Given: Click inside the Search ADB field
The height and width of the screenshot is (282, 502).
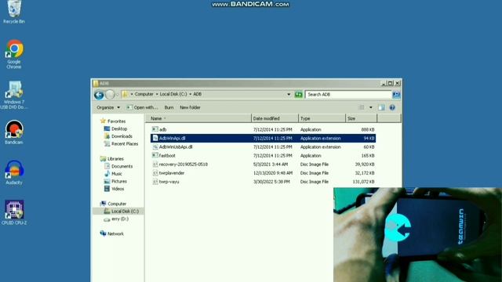Looking at the screenshot, I should [x=348, y=94].
